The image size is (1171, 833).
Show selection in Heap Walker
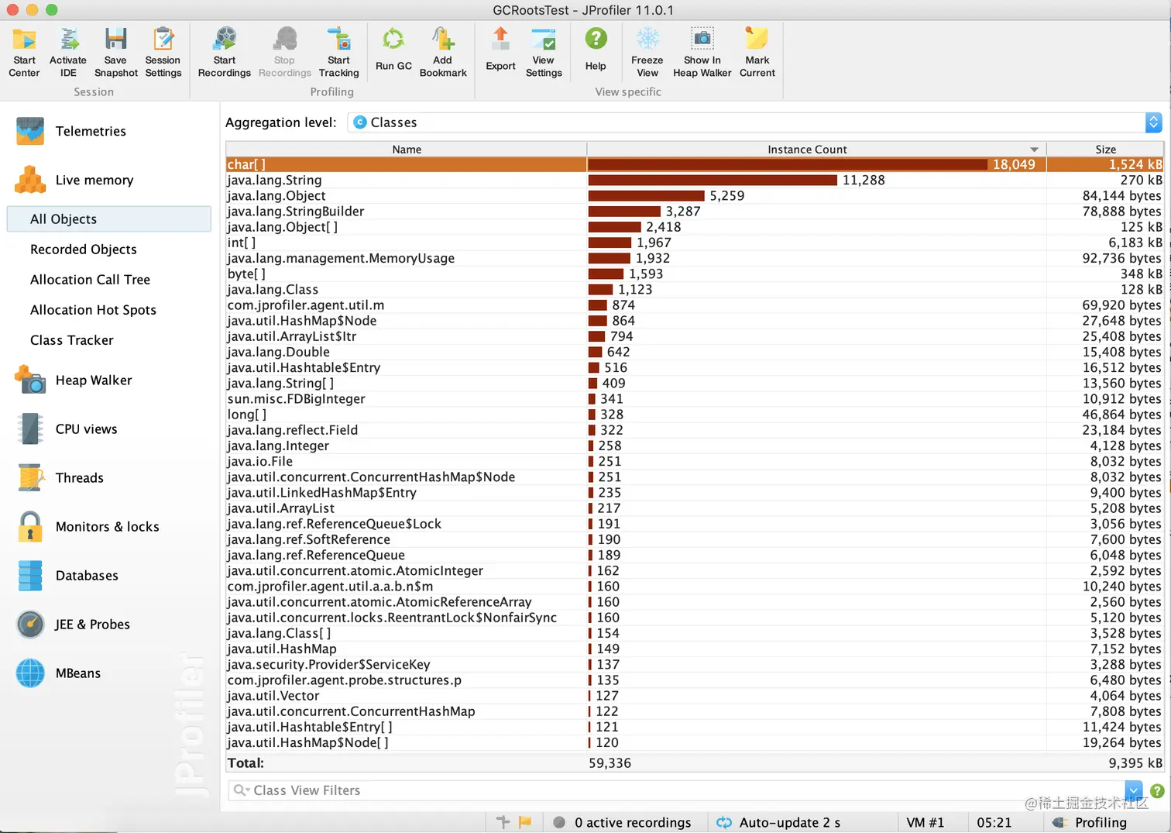point(702,52)
